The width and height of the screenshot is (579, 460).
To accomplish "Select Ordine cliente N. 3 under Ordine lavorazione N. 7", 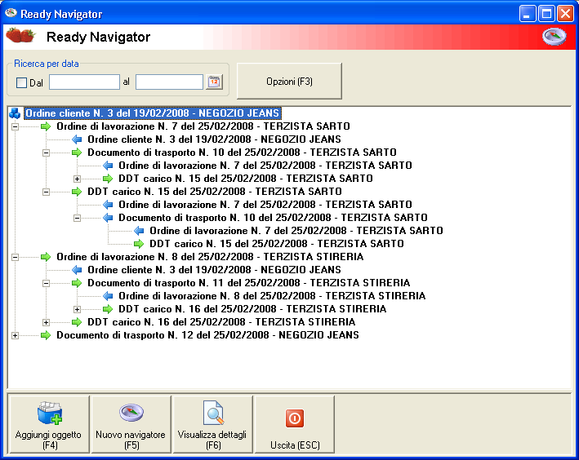I will tap(214, 139).
